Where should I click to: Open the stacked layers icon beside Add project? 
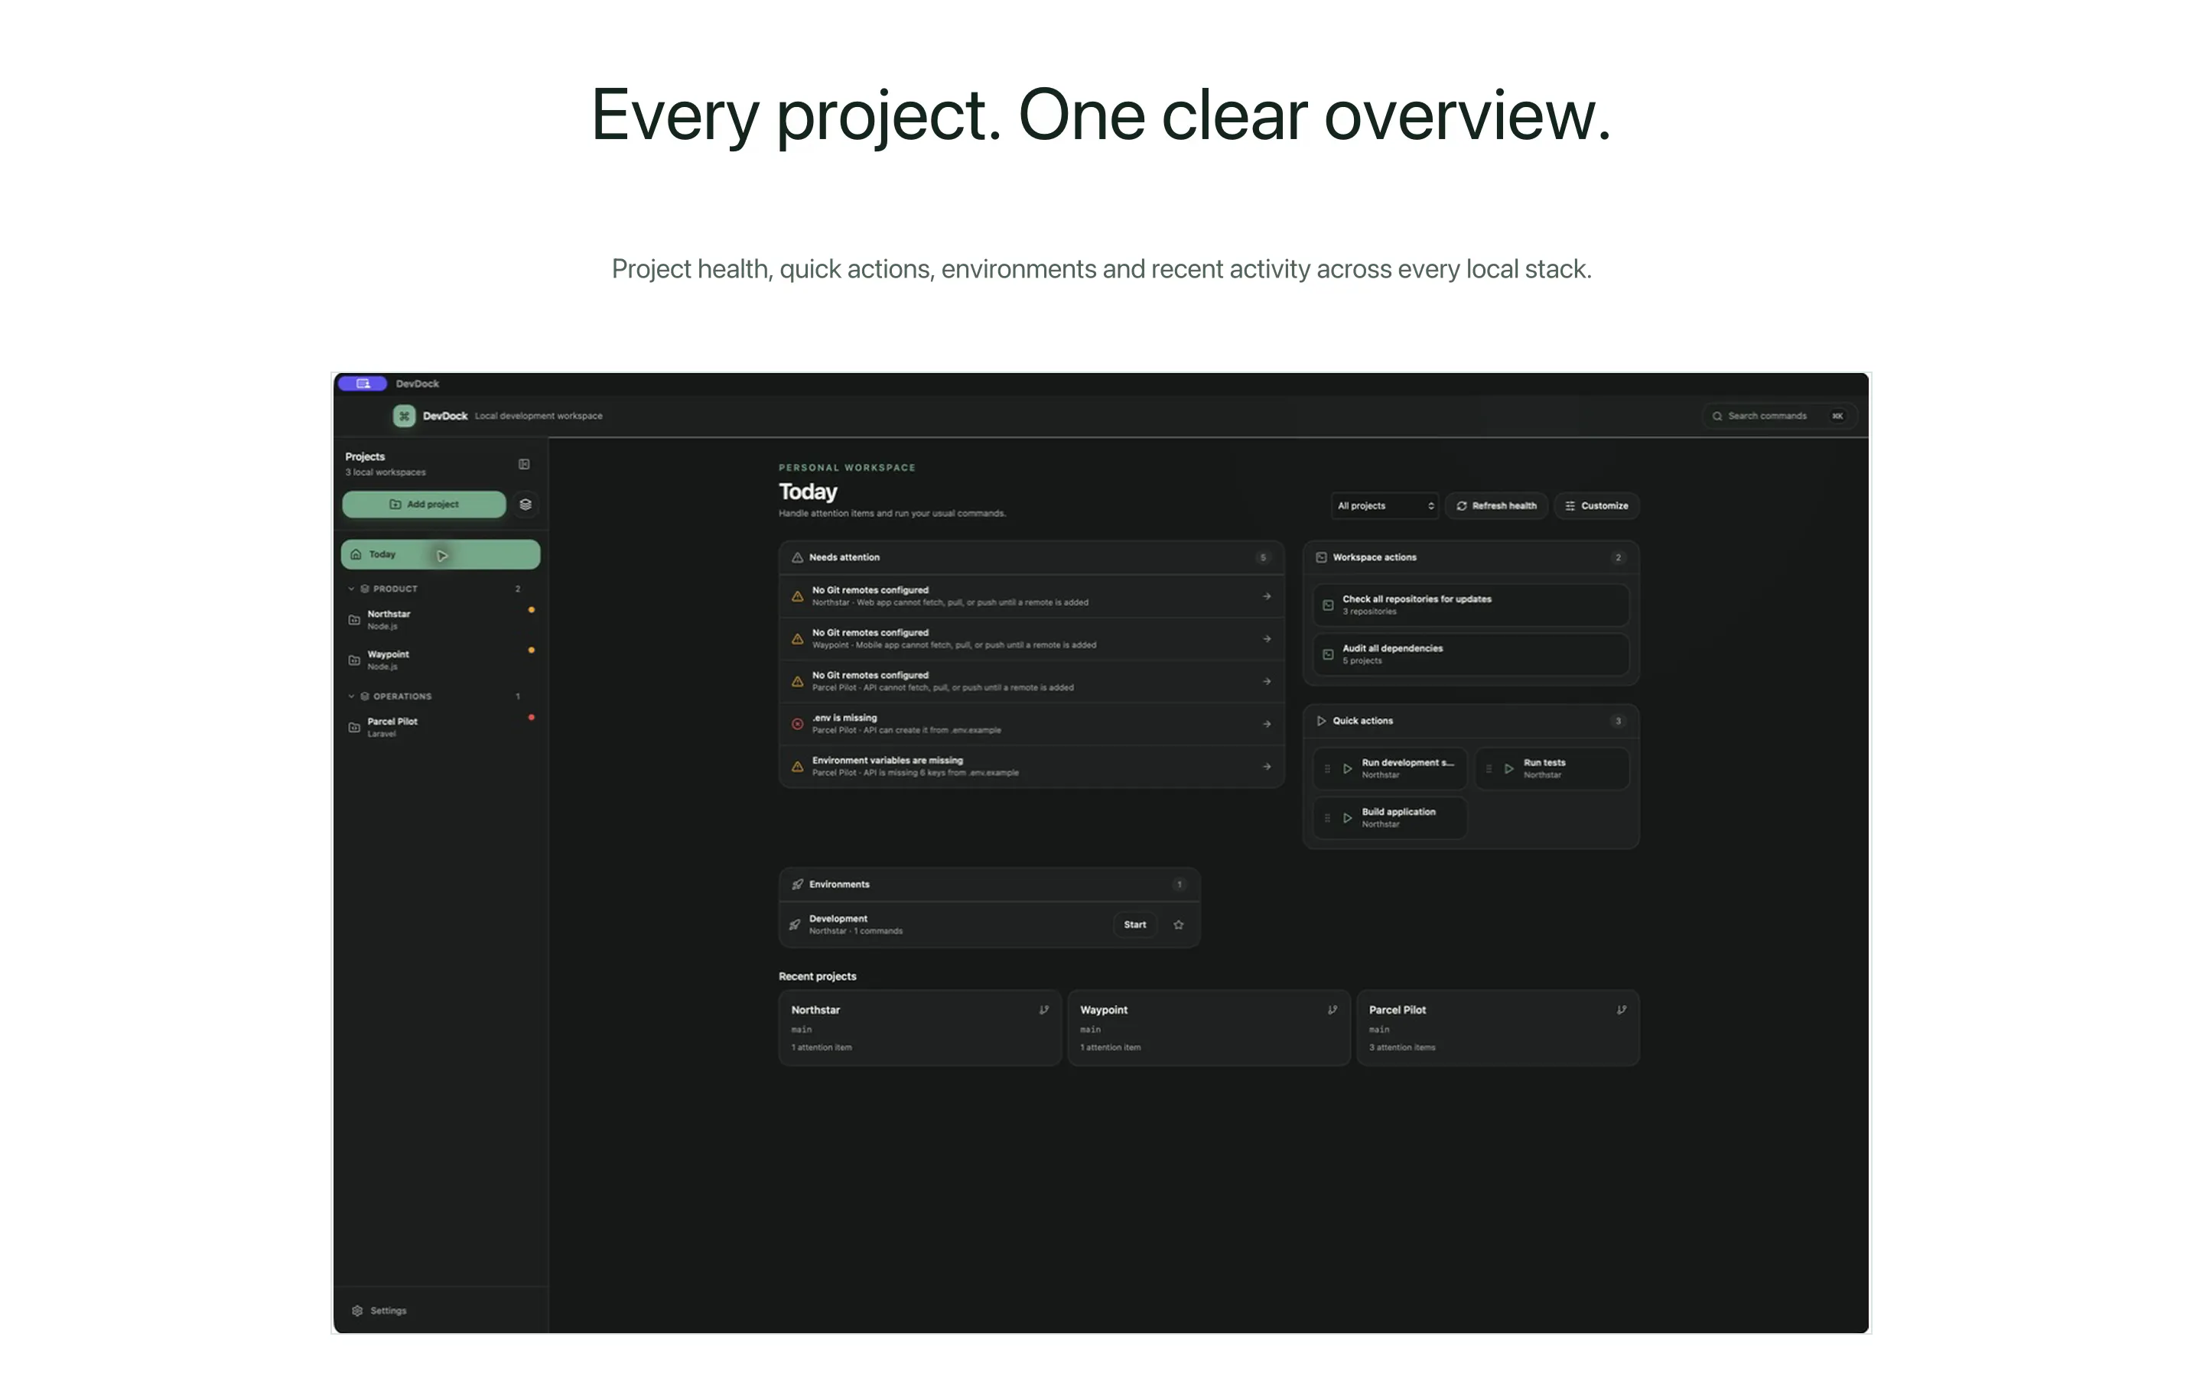coord(526,505)
